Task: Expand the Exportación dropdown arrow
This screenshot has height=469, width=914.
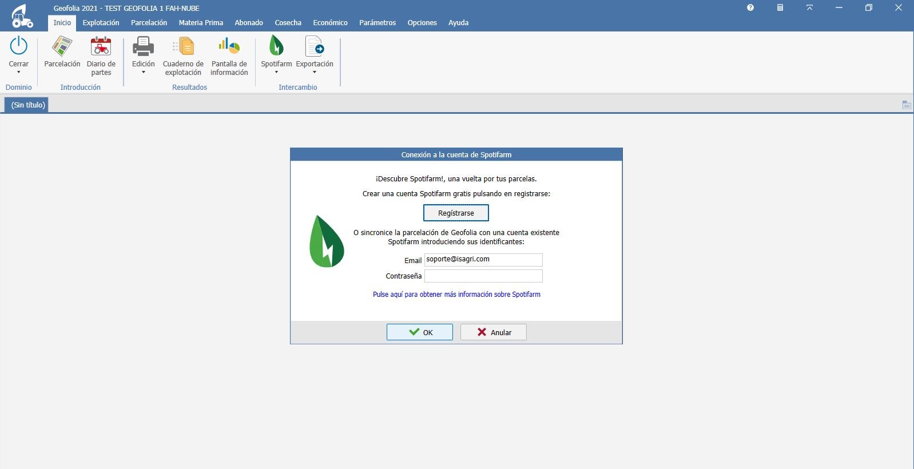Action: [315, 72]
